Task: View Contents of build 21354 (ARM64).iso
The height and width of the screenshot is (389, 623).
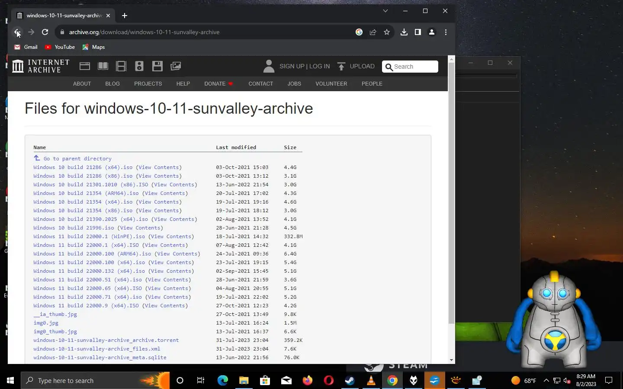Action: (165, 193)
